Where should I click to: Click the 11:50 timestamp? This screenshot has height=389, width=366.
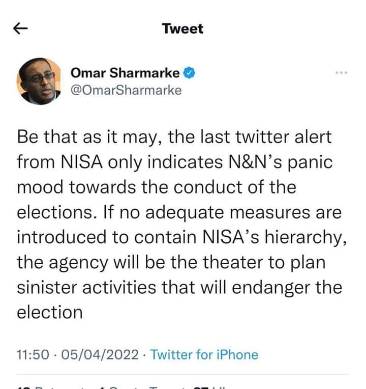tap(31, 355)
